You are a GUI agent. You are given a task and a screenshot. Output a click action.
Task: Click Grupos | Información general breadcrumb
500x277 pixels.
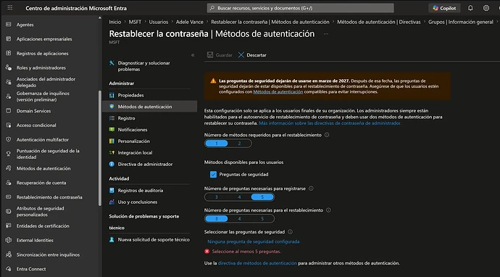click(461, 22)
